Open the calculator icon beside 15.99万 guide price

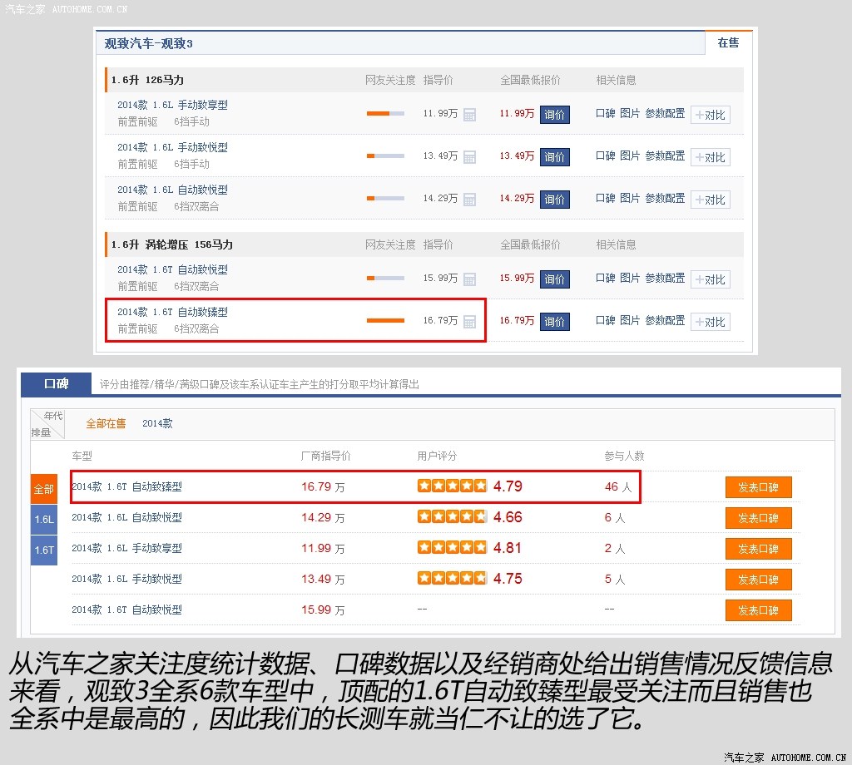(469, 279)
